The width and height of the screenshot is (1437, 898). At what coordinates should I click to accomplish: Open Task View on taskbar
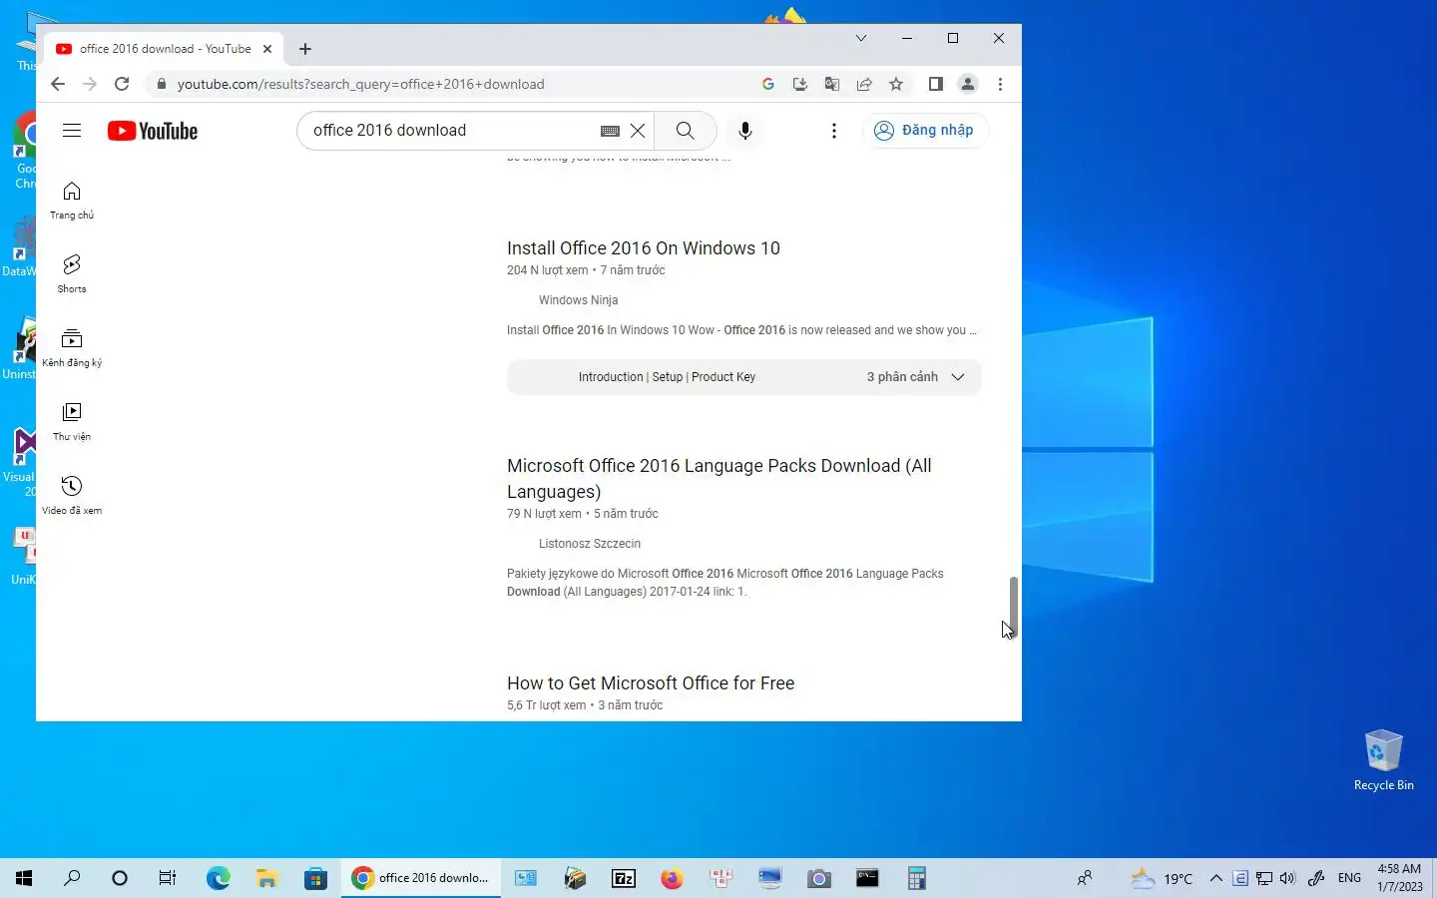pos(168,878)
